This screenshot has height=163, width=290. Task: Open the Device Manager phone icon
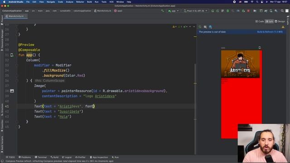click(x=271, y=11)
